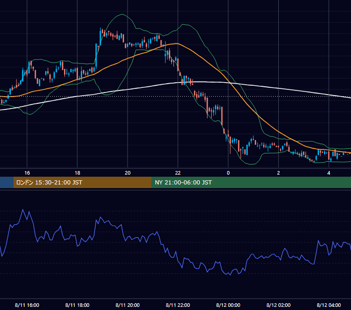The image size is (351, 310).
Task: Click the oscillator line's lowest trough near 00:00
Action: pos(230,275)
